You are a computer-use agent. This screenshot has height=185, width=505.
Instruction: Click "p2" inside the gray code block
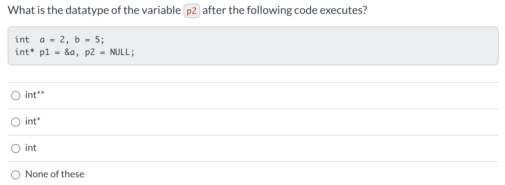click(90, 53)
